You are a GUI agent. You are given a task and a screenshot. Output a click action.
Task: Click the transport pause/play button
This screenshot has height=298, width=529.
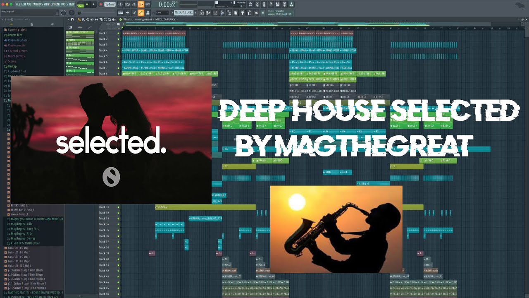pyautogui.click(x=87, y=4)
